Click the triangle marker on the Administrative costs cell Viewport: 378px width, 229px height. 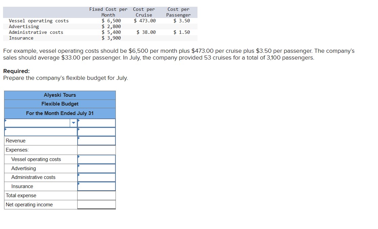(78, 175)
